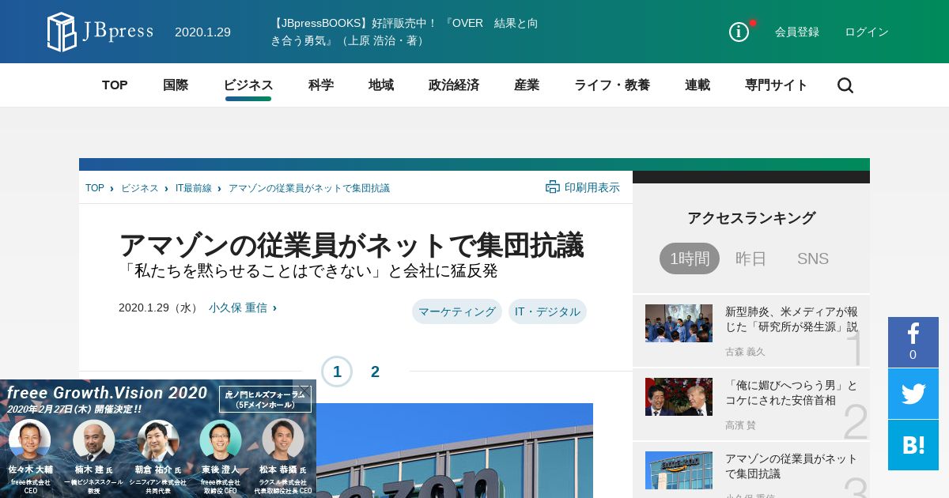Switch ranking to SNS tab
Screen dimensions: 949x498
click(813, 258)
